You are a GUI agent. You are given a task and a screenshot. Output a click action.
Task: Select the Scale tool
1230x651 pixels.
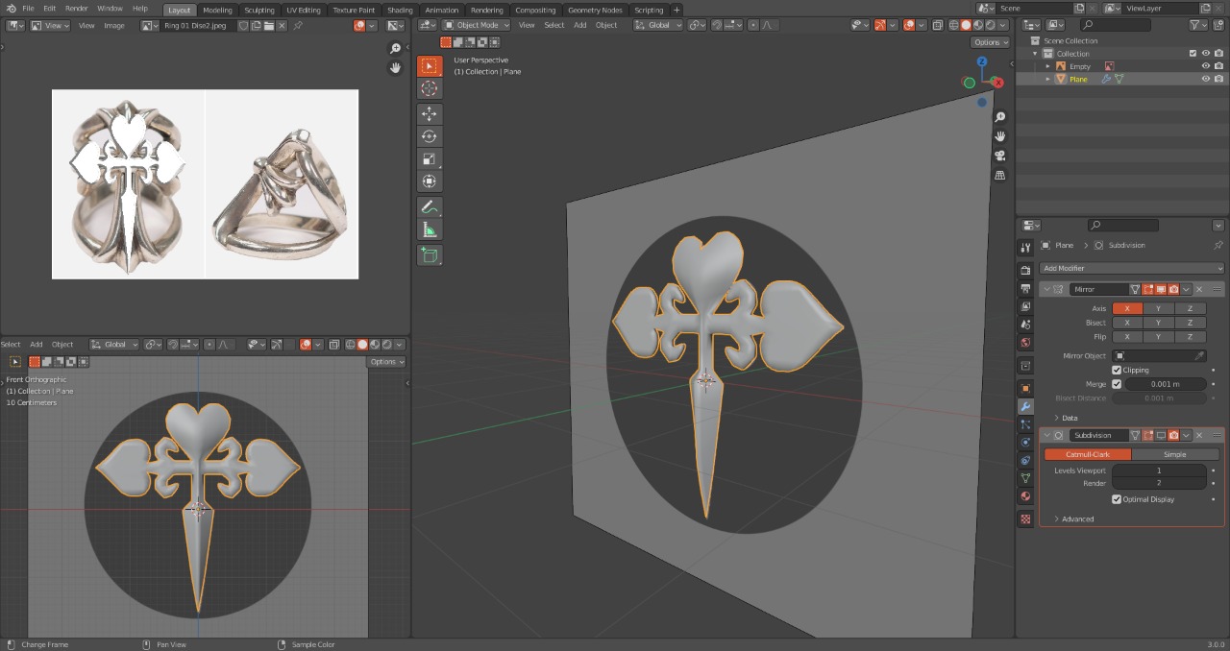[430, 159]
